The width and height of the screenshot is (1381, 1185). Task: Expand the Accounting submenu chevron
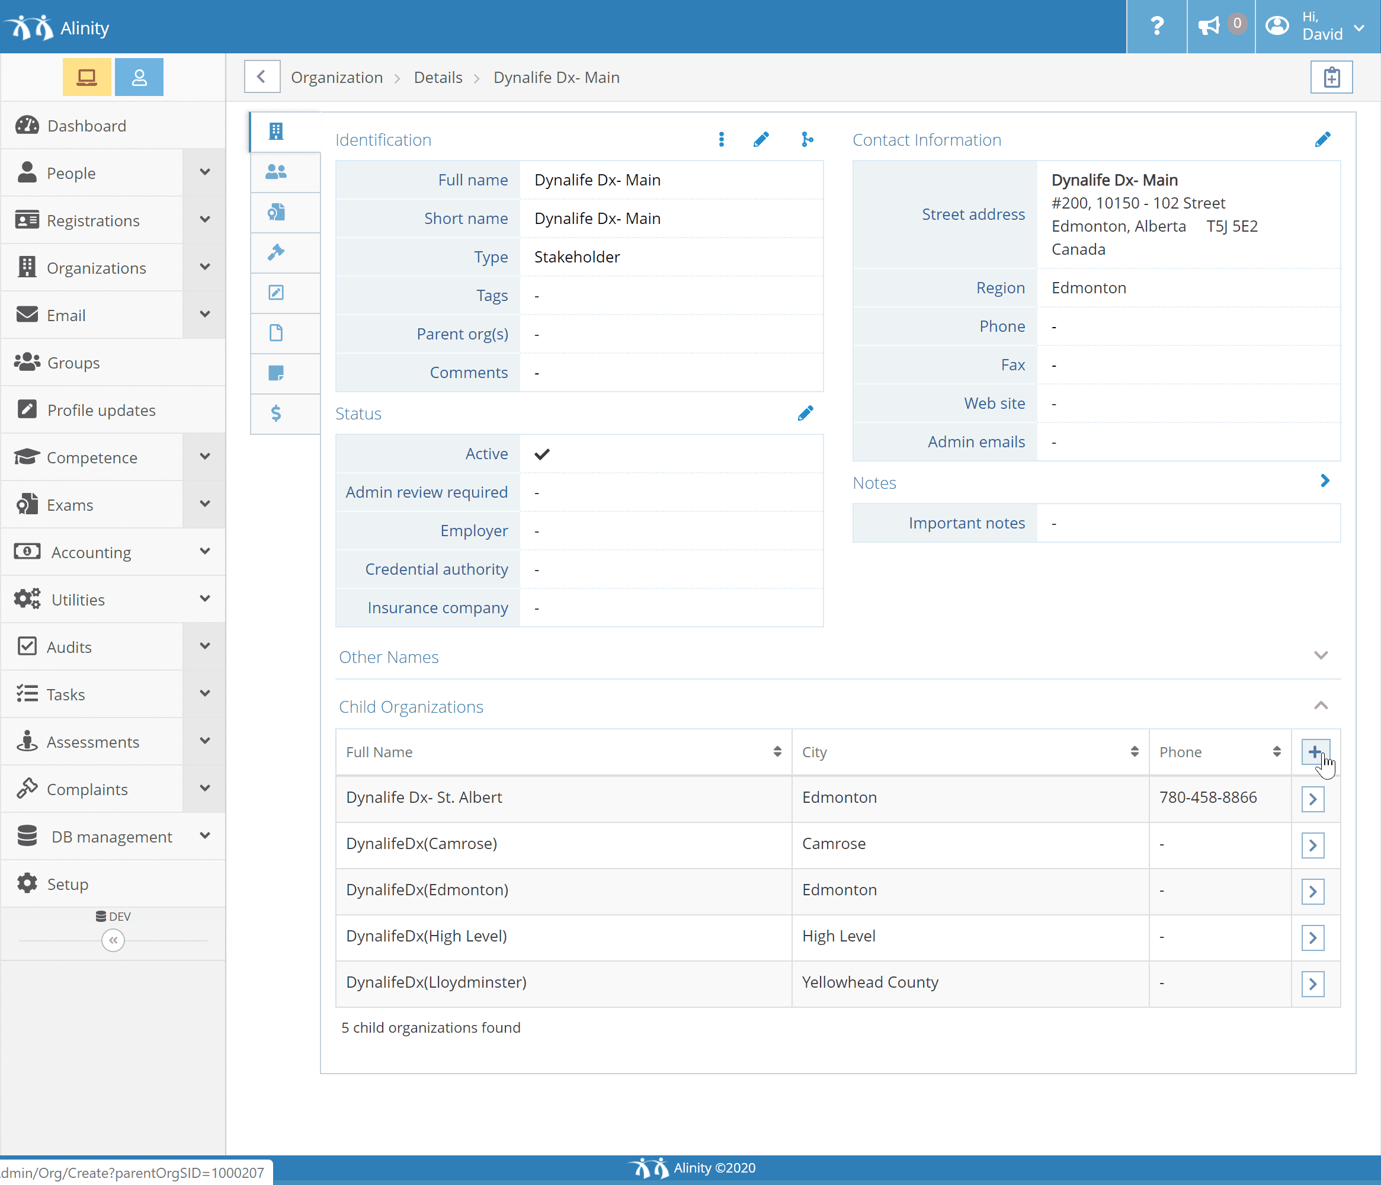[204, 551]
